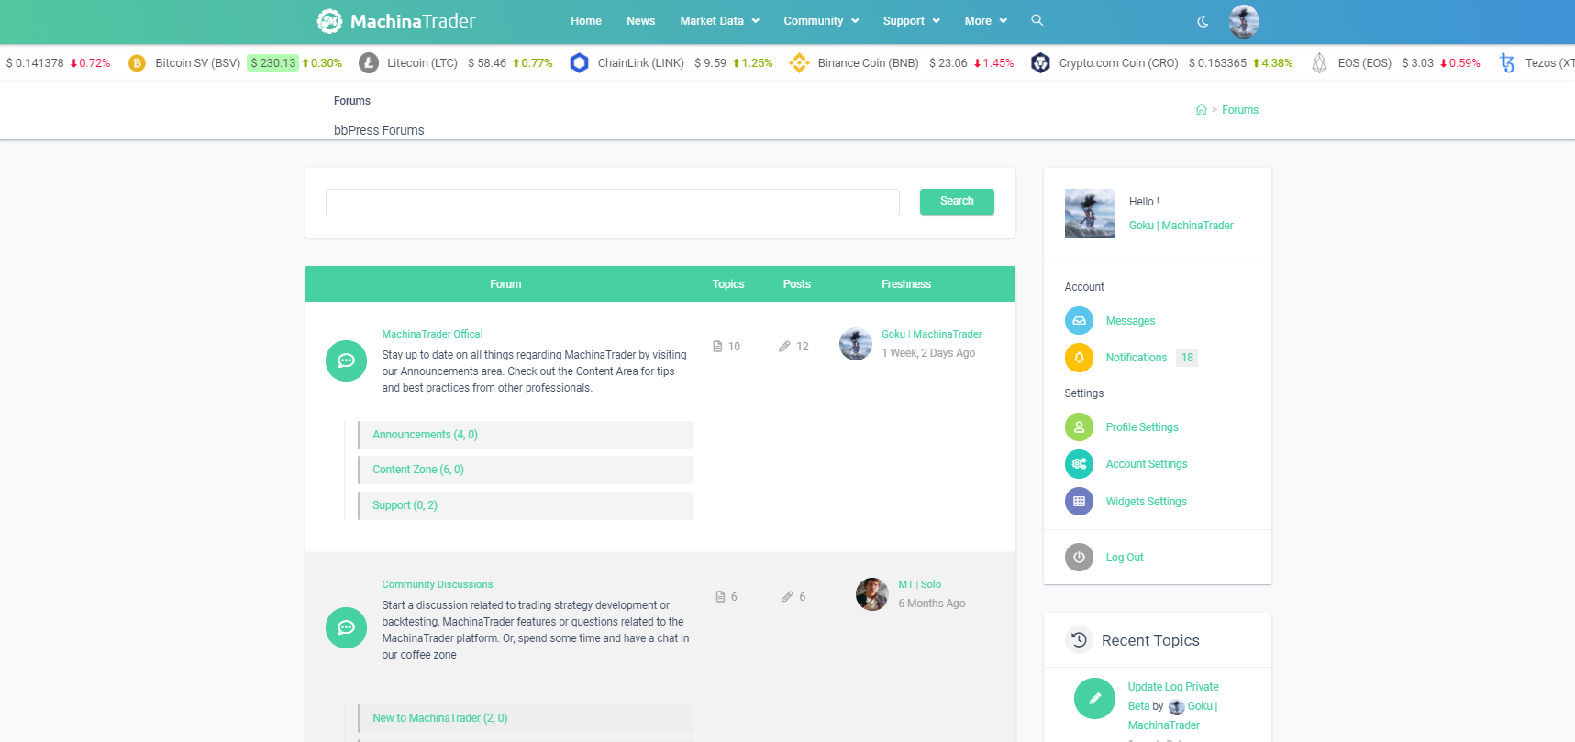
Task: Click the 1 Week, 2 Days Ago link
Action: tap(928, 353)
